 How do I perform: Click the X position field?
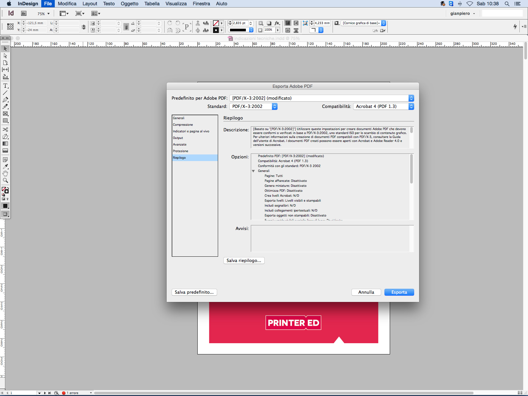click(36, 23)
